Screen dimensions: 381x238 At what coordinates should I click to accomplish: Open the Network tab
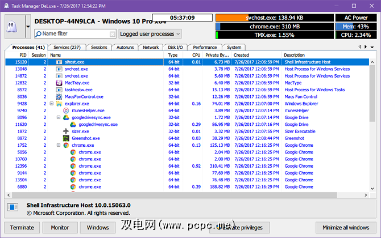151,48
